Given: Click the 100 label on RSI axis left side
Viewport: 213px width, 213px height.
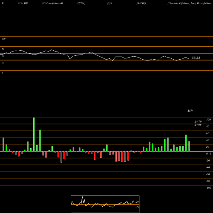Looking at the screenshot, I should [3, 39].
